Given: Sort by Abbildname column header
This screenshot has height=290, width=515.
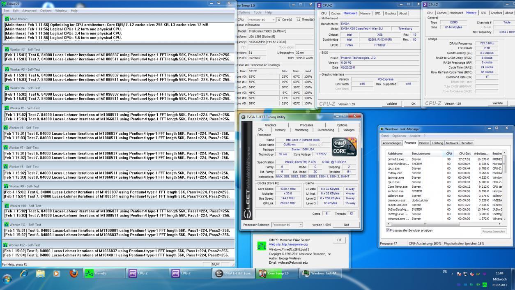Looking at the screenshot, I should (x=398, y=153).
